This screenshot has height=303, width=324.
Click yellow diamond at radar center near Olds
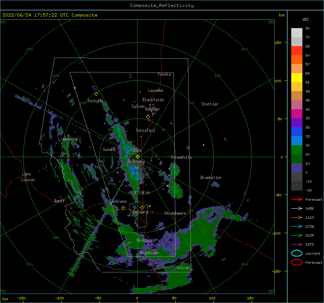point(138,157)
